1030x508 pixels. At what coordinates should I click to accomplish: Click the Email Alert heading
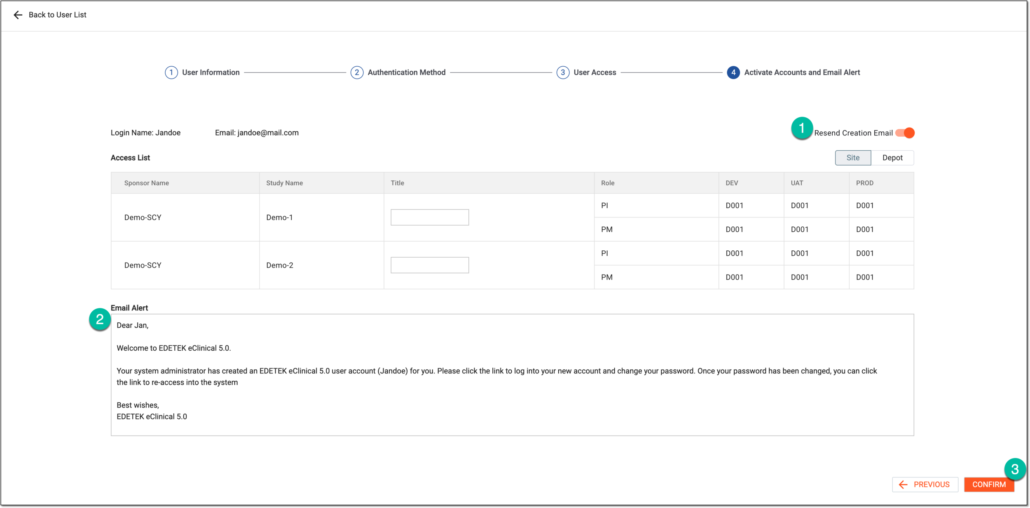[x=129, y=308]
